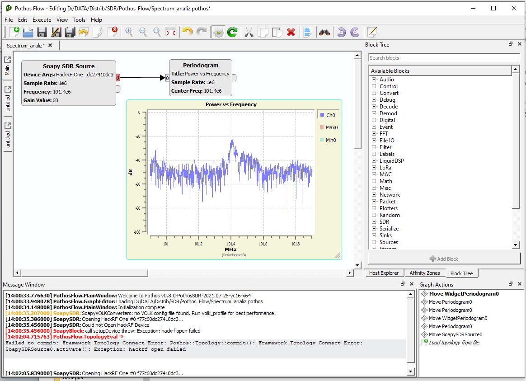Viewport: 526px width, 381px height.
Task: Expand the Sources category
Action: 374,242
